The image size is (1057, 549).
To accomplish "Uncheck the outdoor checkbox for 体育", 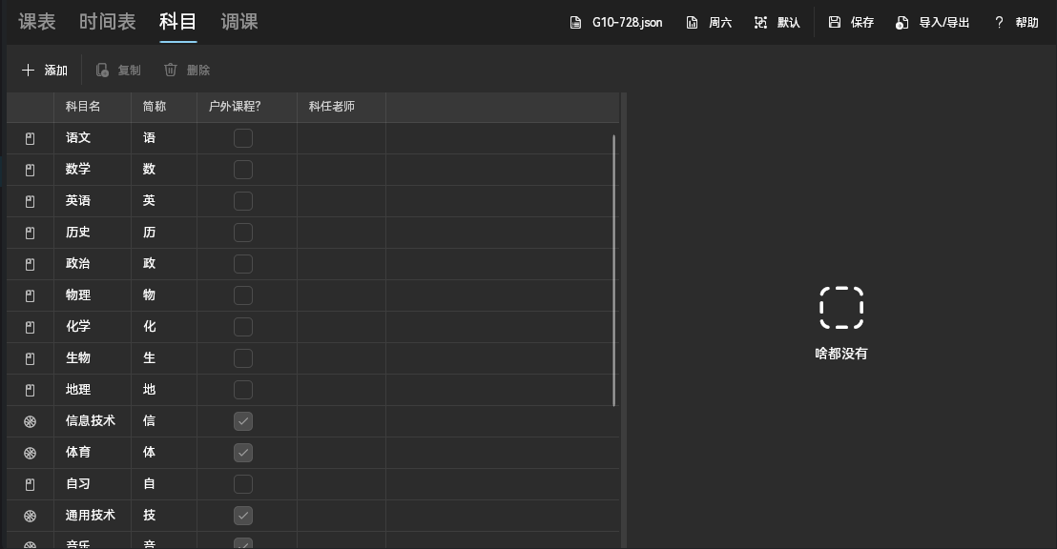I will click(243, 453).
